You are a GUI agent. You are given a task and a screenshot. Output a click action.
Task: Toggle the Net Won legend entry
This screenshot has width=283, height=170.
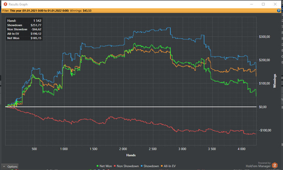click(104, 166)
